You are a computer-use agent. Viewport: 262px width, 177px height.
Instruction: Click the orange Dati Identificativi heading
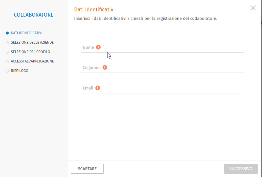pyautogui.click(x=94, y=9)
